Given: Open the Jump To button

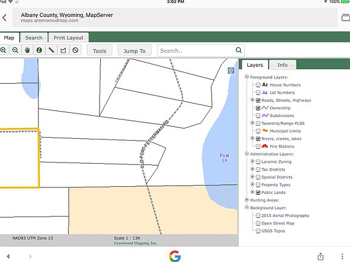Looking at the screenshot, I should click(135, 50).
